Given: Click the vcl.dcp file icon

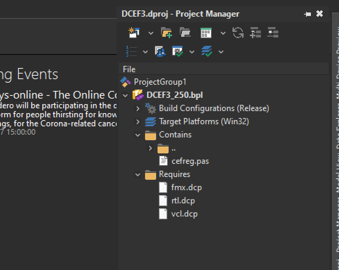Looking at the screenshot, I should (x=163, y=214).
